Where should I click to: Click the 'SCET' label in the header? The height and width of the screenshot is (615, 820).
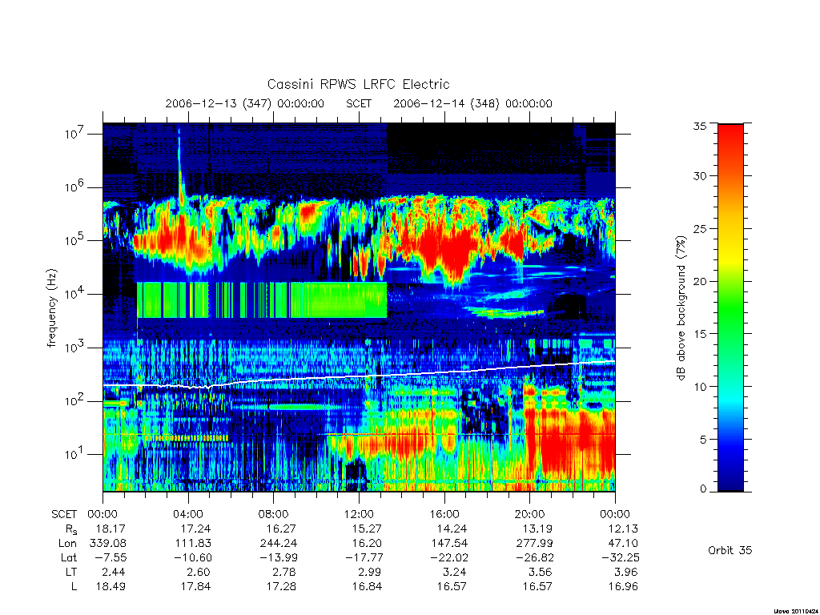(359, 103)
